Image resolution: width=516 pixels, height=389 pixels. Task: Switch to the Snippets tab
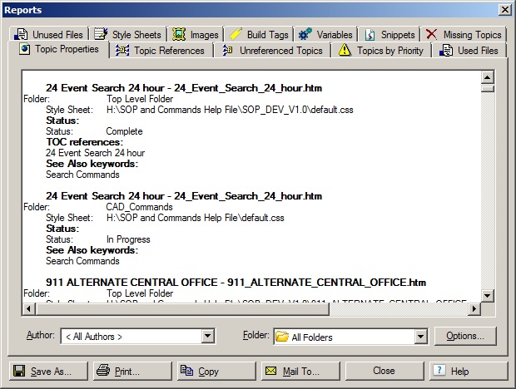389,35
